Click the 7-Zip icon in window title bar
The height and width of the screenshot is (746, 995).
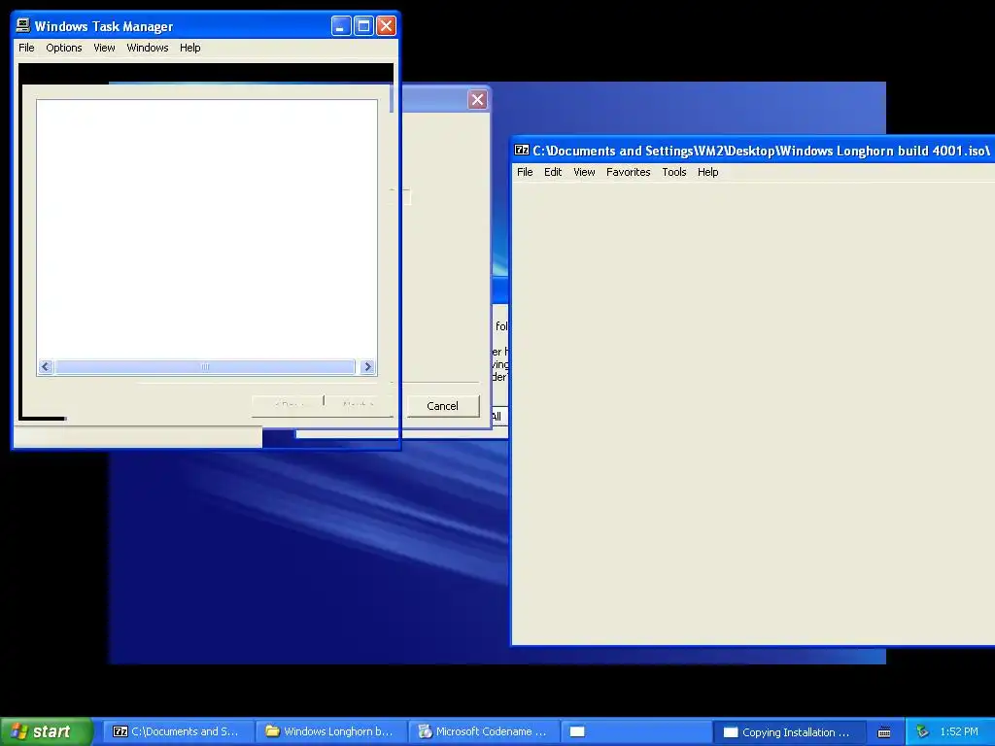pos(522,151)
